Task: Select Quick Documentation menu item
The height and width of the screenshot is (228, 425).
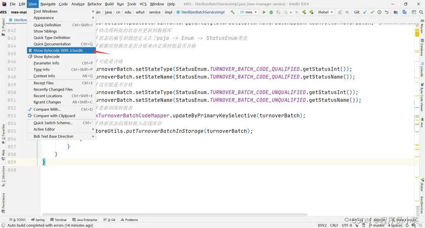Action: pos(61,44)
